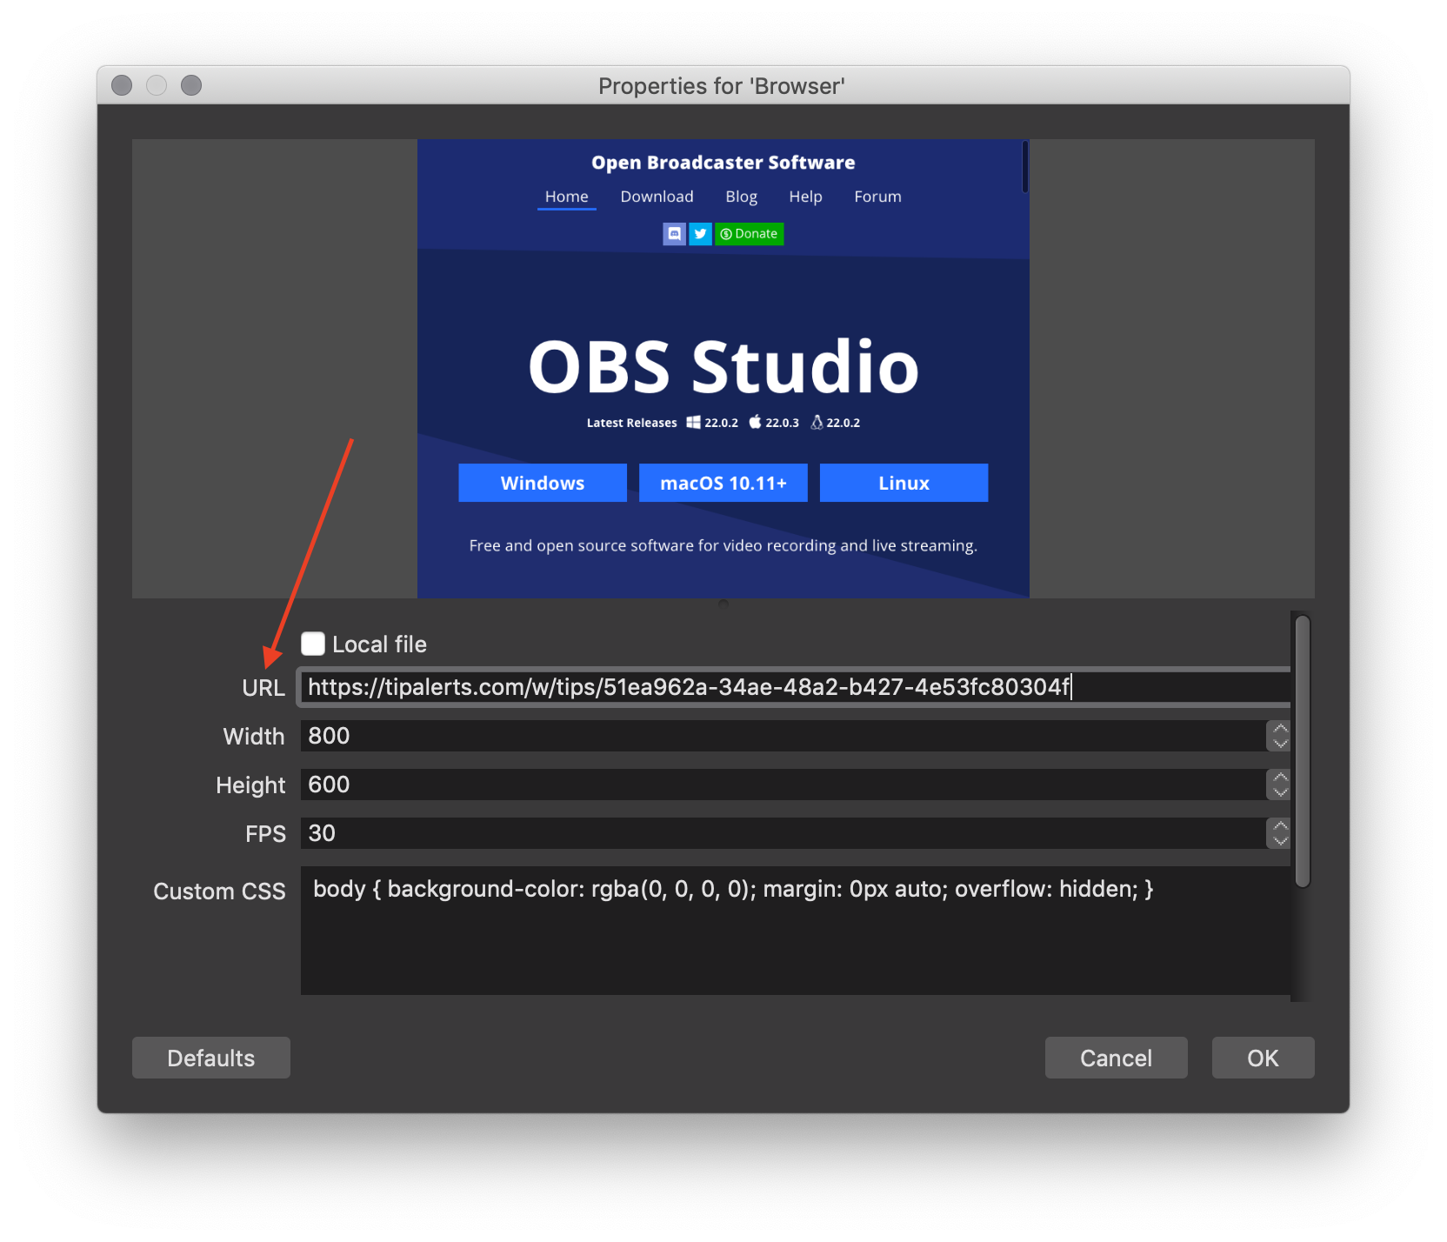Click the Linux penguin release icon
1447x1242 pixels.
click(817, 422)
